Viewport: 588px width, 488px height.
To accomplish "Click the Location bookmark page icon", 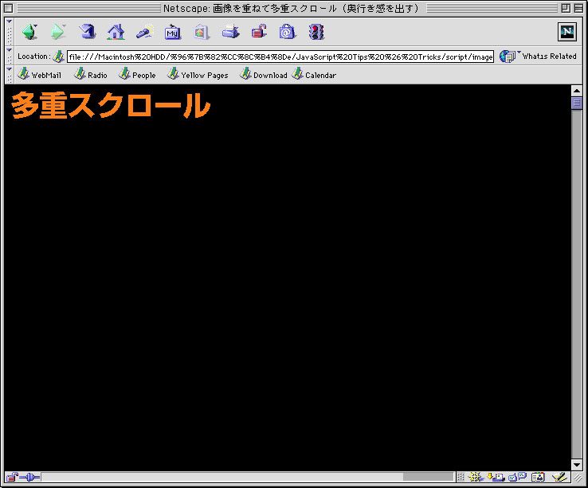I will pyautogui.click(x=58, y=57).
